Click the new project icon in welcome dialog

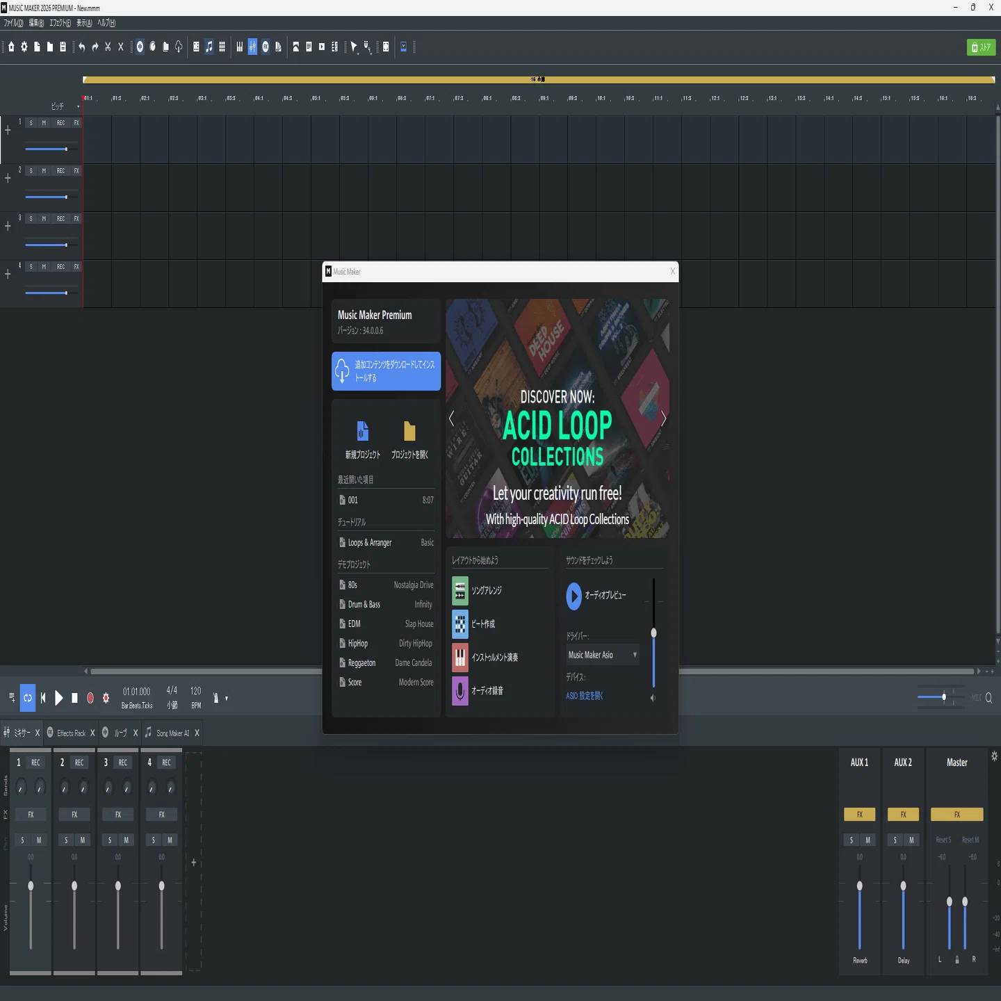click(362, 431)
